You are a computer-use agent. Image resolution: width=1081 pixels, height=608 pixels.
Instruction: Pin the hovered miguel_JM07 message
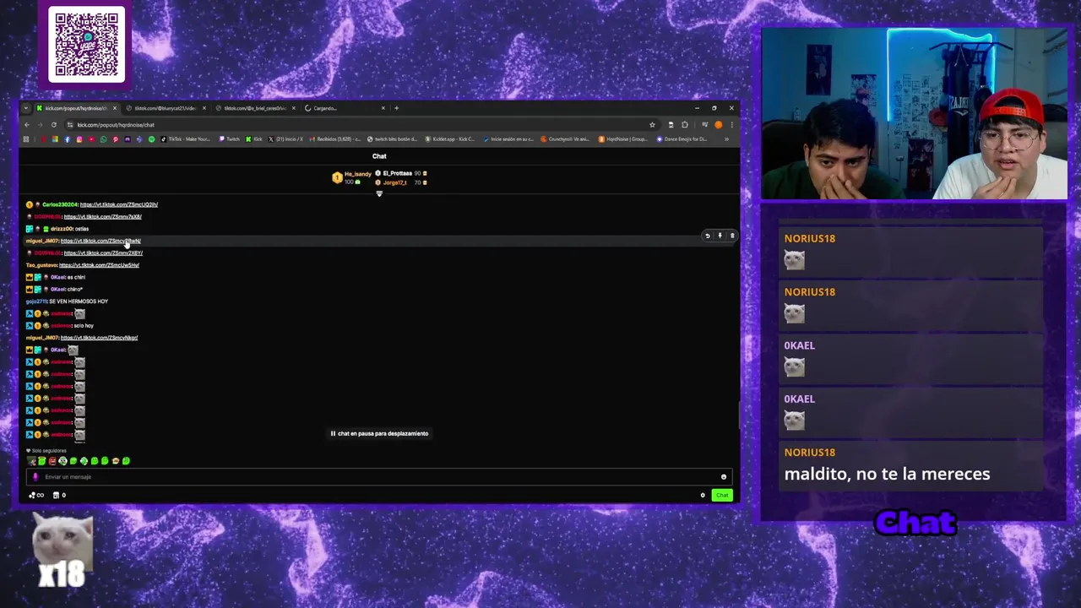pyautogui.click(x=720, y=236)
